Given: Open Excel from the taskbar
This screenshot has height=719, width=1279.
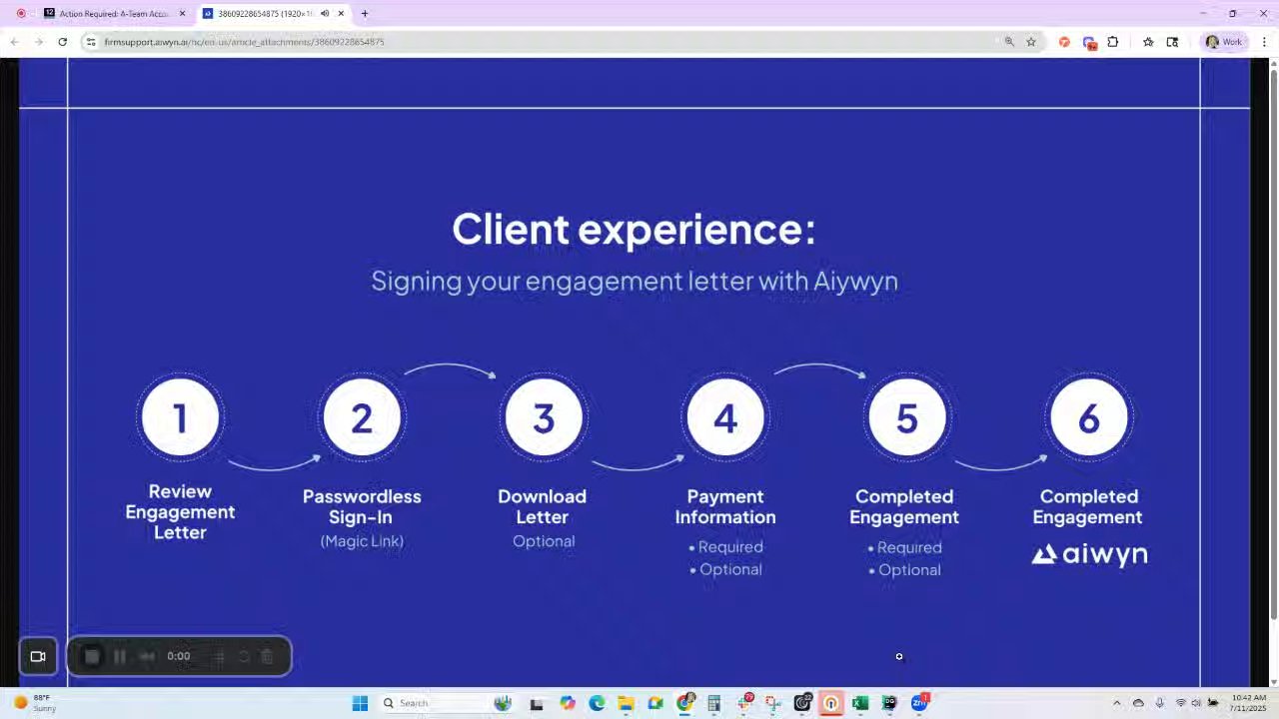Looking at the screenshot, I should (x=860, y=703).
